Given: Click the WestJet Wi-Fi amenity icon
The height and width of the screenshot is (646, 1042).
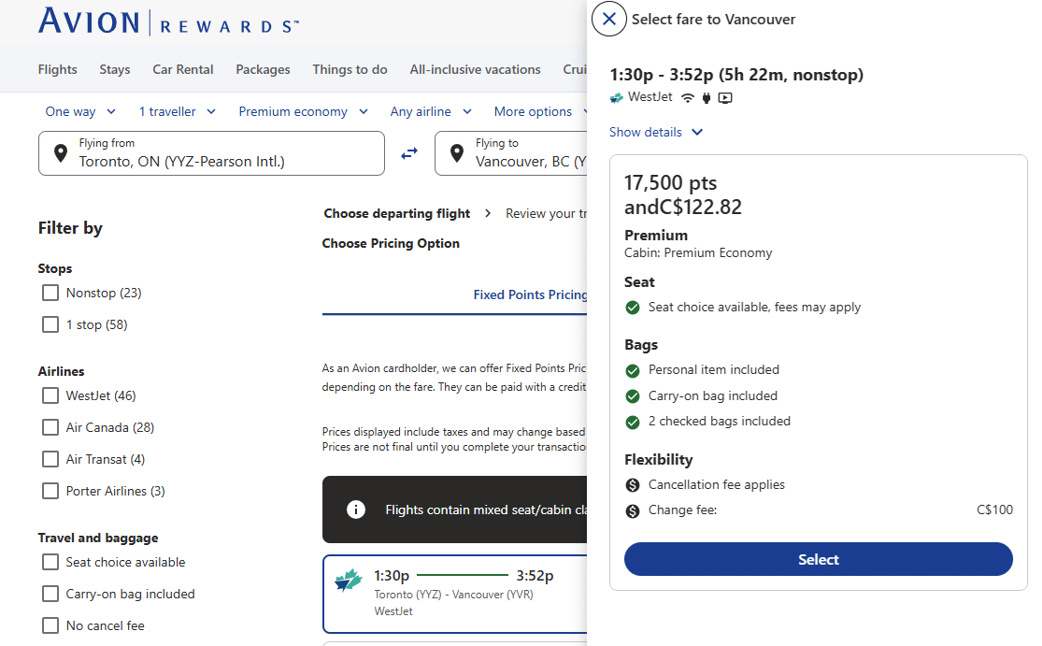Looking at the screenshot, I should pyautogui.click(x=688, y=97).
